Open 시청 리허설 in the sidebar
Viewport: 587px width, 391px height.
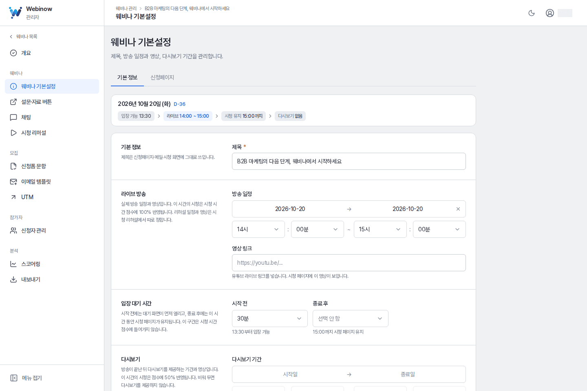click(52, 133)
